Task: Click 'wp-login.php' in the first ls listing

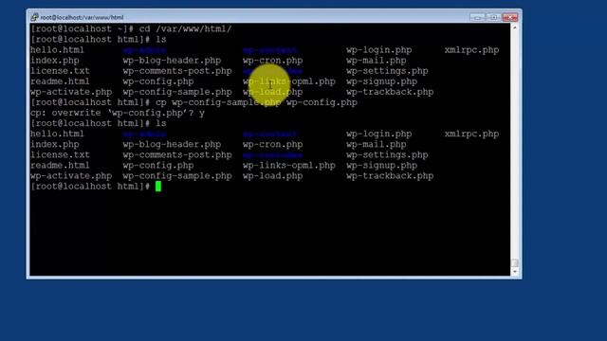Action: pos(379,50)
